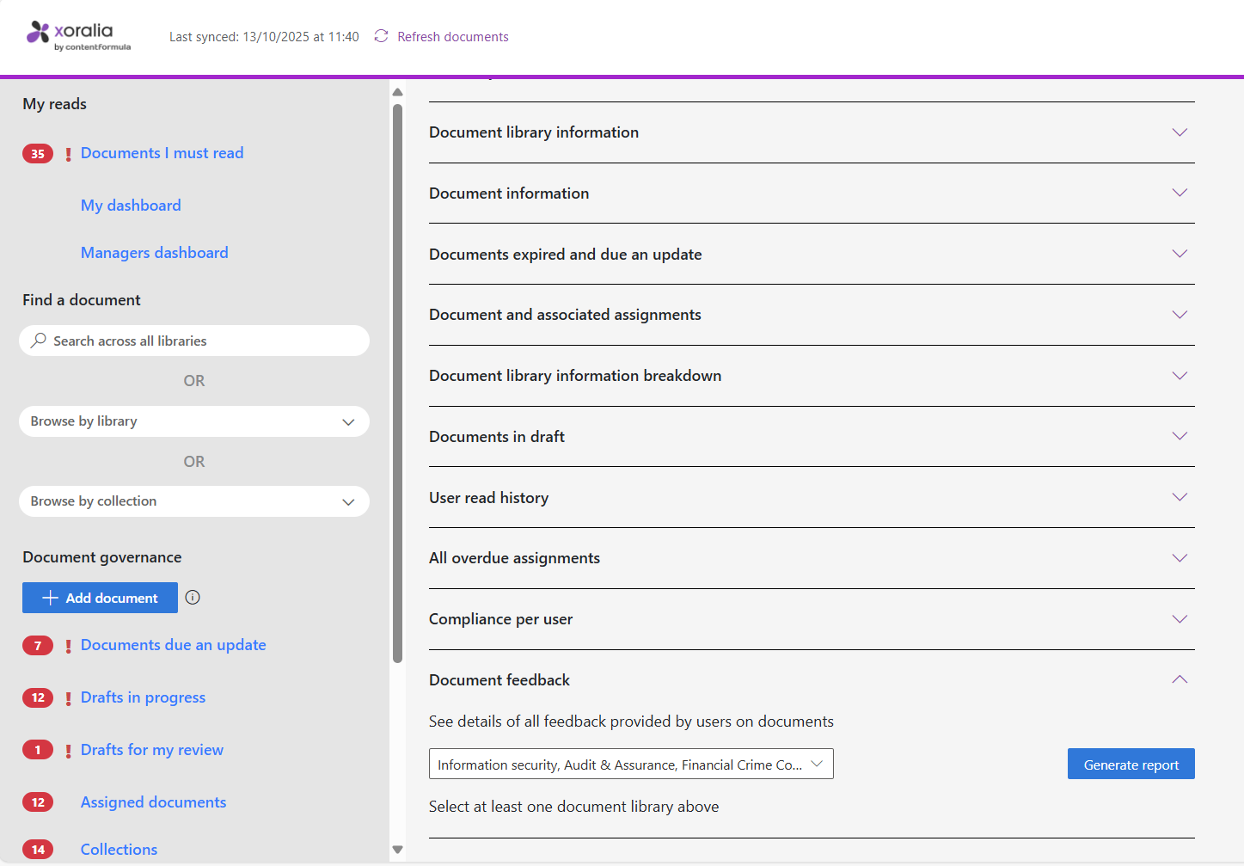Open the Browse by library dropdown
Viewport: 1244px width, 866px height.
(x=194, y=421)
